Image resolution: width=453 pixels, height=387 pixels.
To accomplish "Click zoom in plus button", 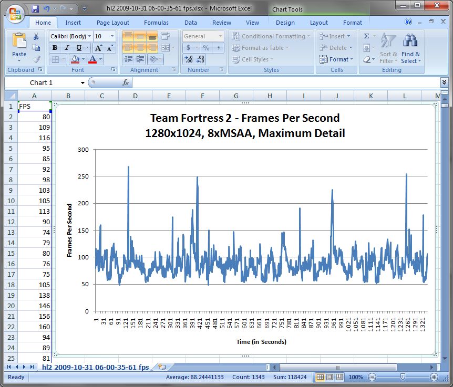I will [x=434, y=377].
